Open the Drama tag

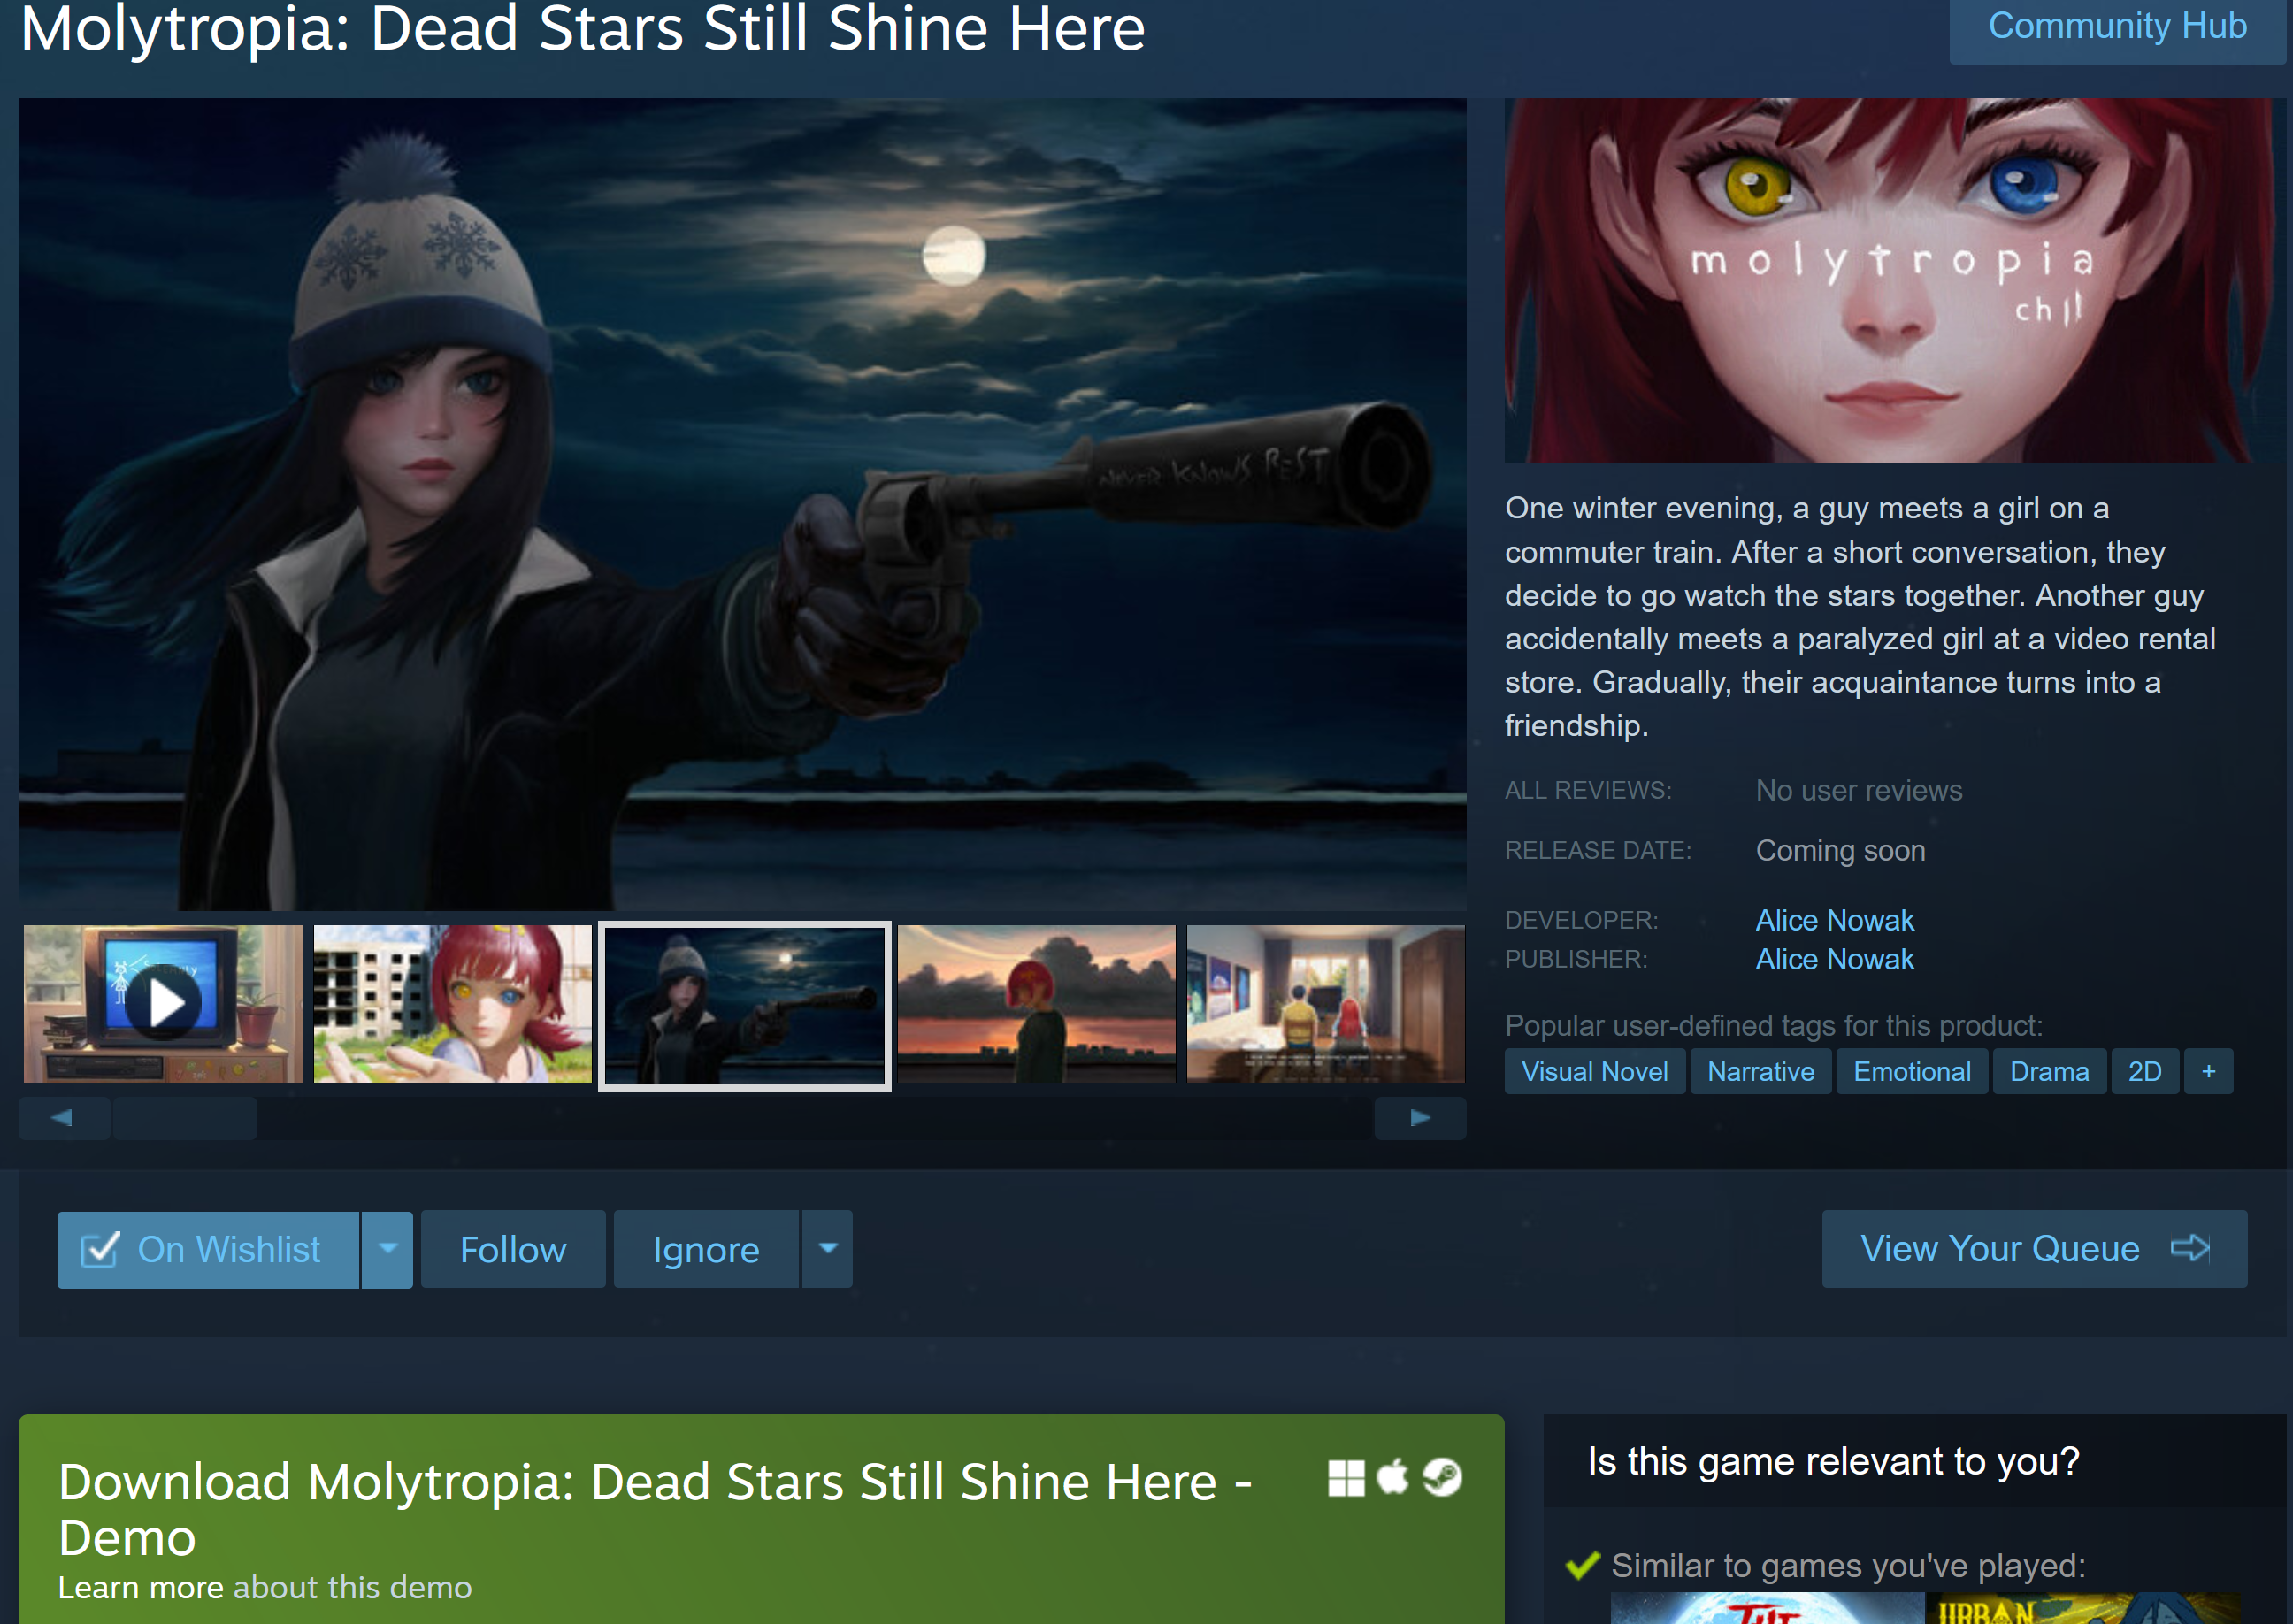[2049, 1071]
